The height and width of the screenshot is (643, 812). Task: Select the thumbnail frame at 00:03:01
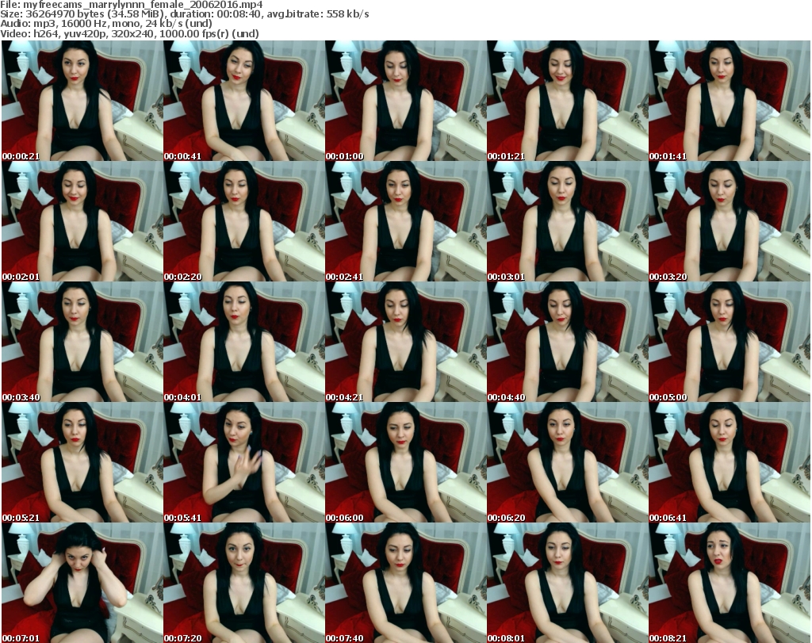(567, 221)
